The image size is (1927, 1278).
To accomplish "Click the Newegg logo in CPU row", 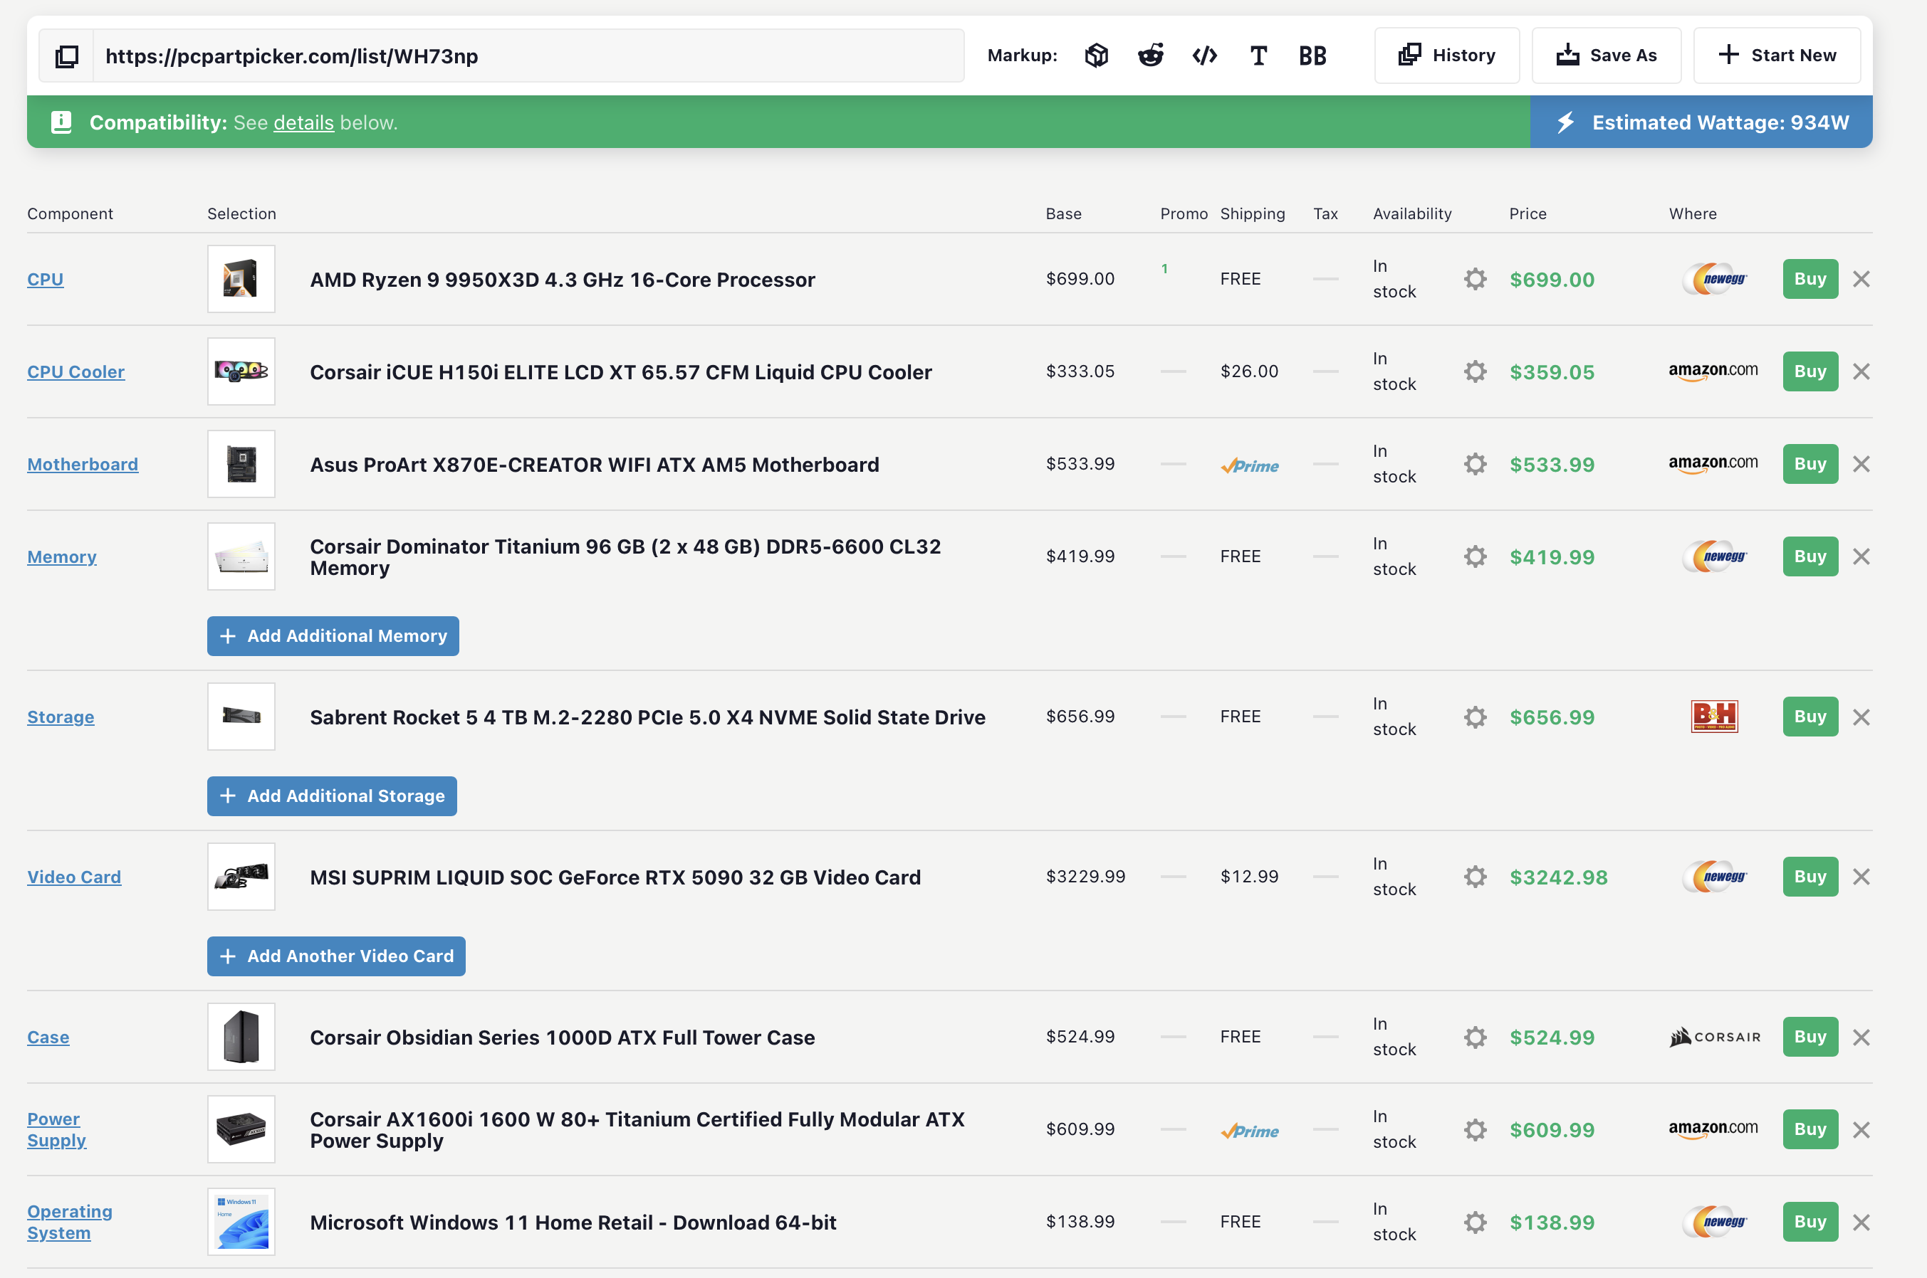I will (x=1714, y=279).
